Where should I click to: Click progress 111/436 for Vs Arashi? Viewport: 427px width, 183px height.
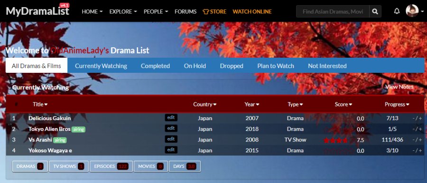click(392, 140)
